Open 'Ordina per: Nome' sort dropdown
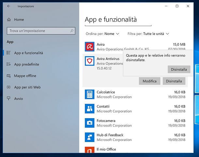This screenshot has height=157, width=199. [102, 34]
